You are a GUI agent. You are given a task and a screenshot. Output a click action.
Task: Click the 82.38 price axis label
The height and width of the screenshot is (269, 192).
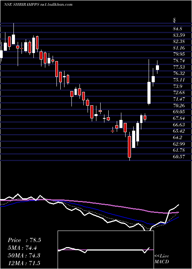(179, 42)
